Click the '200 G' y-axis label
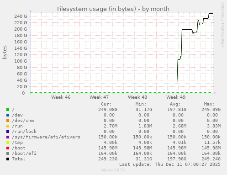227x175 pixels. (21, 29)
